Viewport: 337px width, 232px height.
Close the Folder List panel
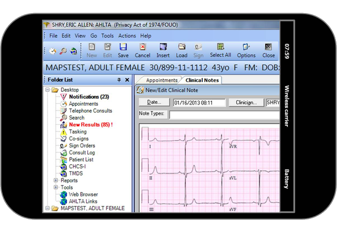(127, 80)
